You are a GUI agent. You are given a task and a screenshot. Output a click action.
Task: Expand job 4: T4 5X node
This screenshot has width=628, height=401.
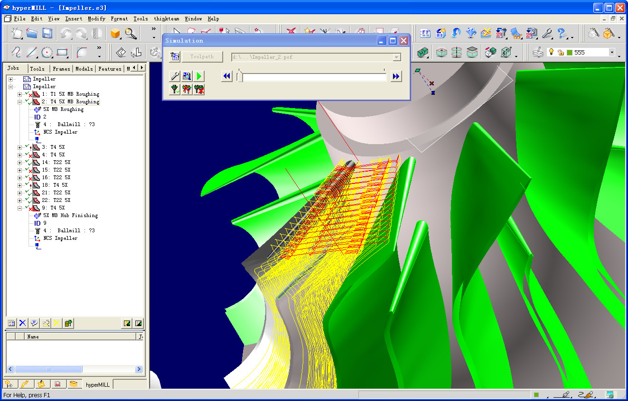tap(20, 155)
